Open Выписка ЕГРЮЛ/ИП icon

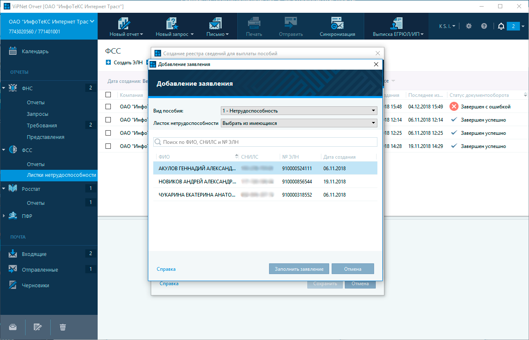point(398,23)
